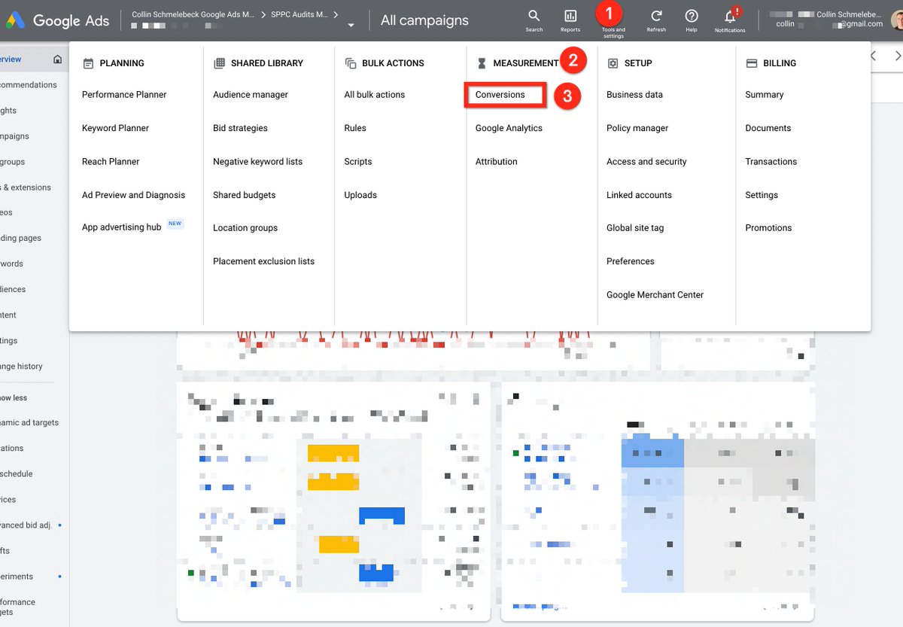Click the Bulk Actions section header
The height and width of the screenshot is (627, 903).
pyautogui.click(x=385, y=63)
